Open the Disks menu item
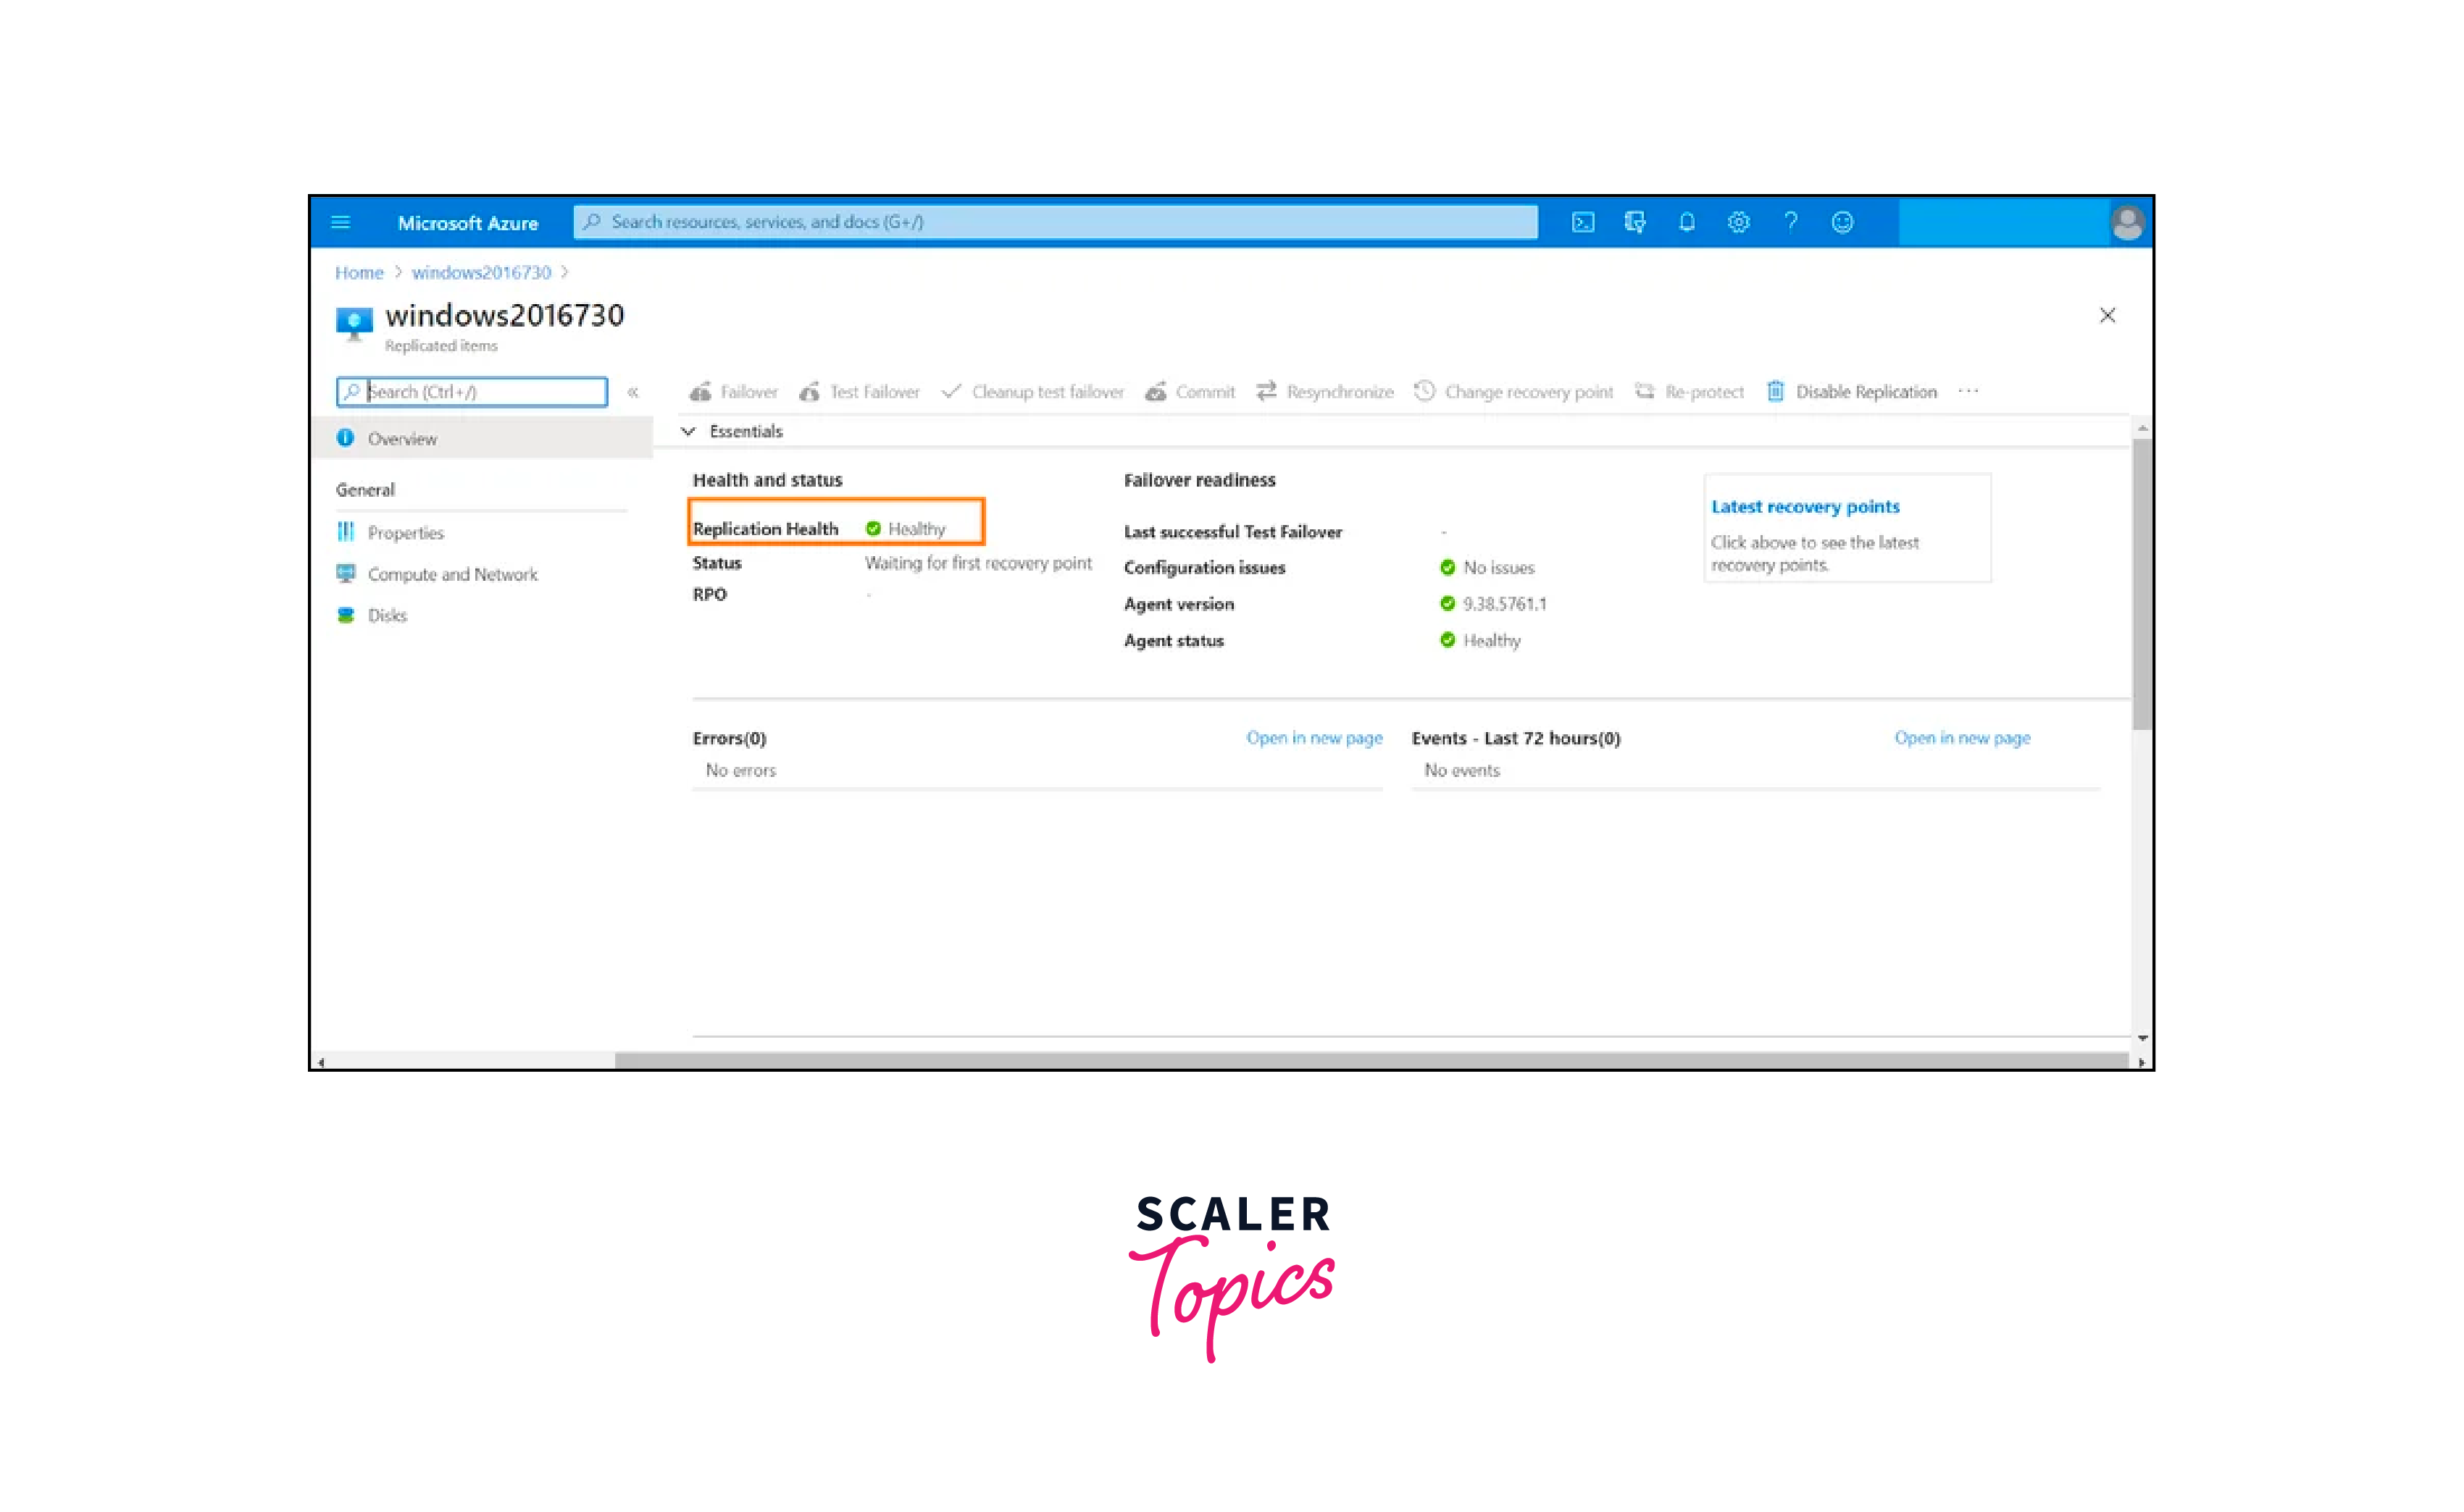Image resolution: width=2464 pixels, height=1512 pixels. click(387, 615)
